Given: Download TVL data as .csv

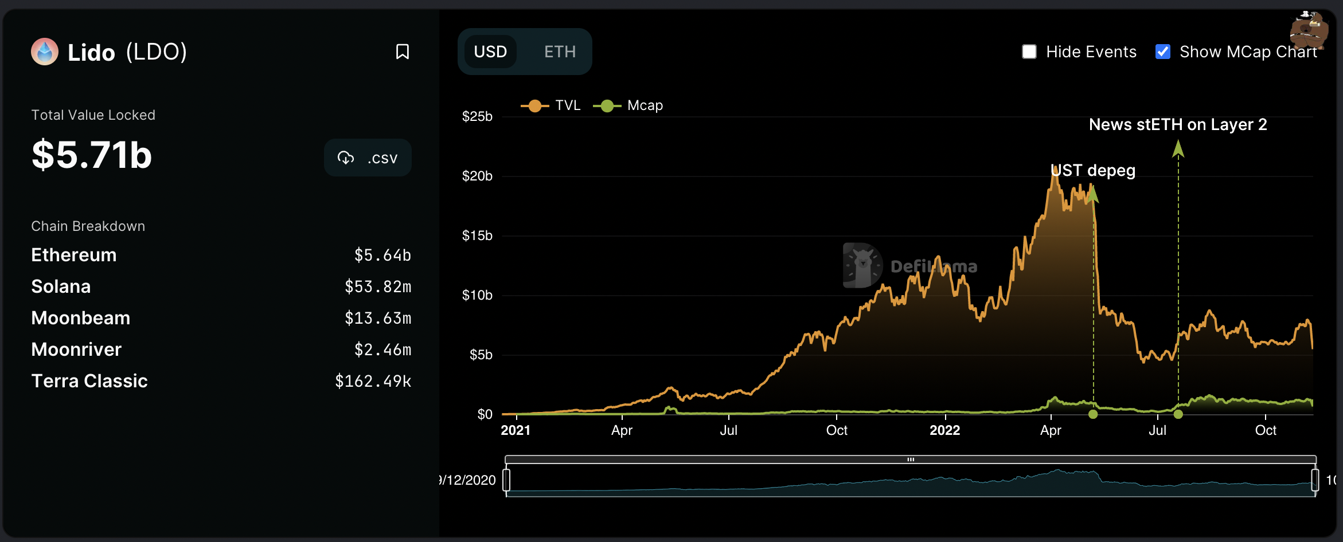Looking at the screenshot, I should pos(368,158).
